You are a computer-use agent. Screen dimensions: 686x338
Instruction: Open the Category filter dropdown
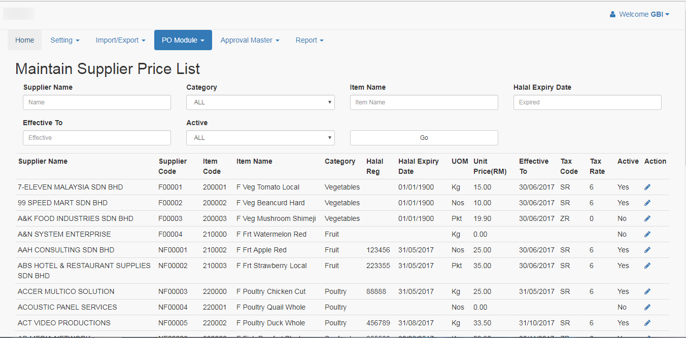pyautogui.click(x=260, y=102)
